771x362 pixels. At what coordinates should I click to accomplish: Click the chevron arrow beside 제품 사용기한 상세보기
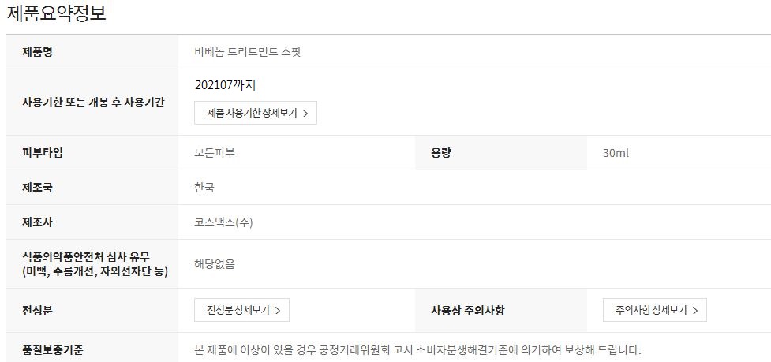tap(305, 114)
